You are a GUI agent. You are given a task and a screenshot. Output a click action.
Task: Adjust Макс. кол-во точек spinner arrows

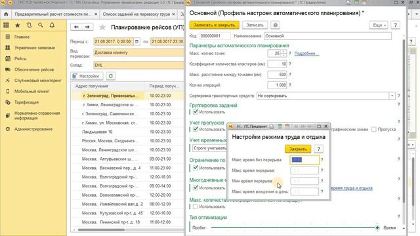[283, 54]
